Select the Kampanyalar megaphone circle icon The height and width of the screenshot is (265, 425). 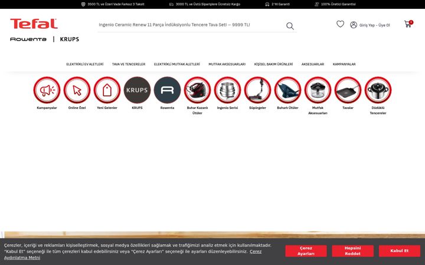click(x=47, y=90)
